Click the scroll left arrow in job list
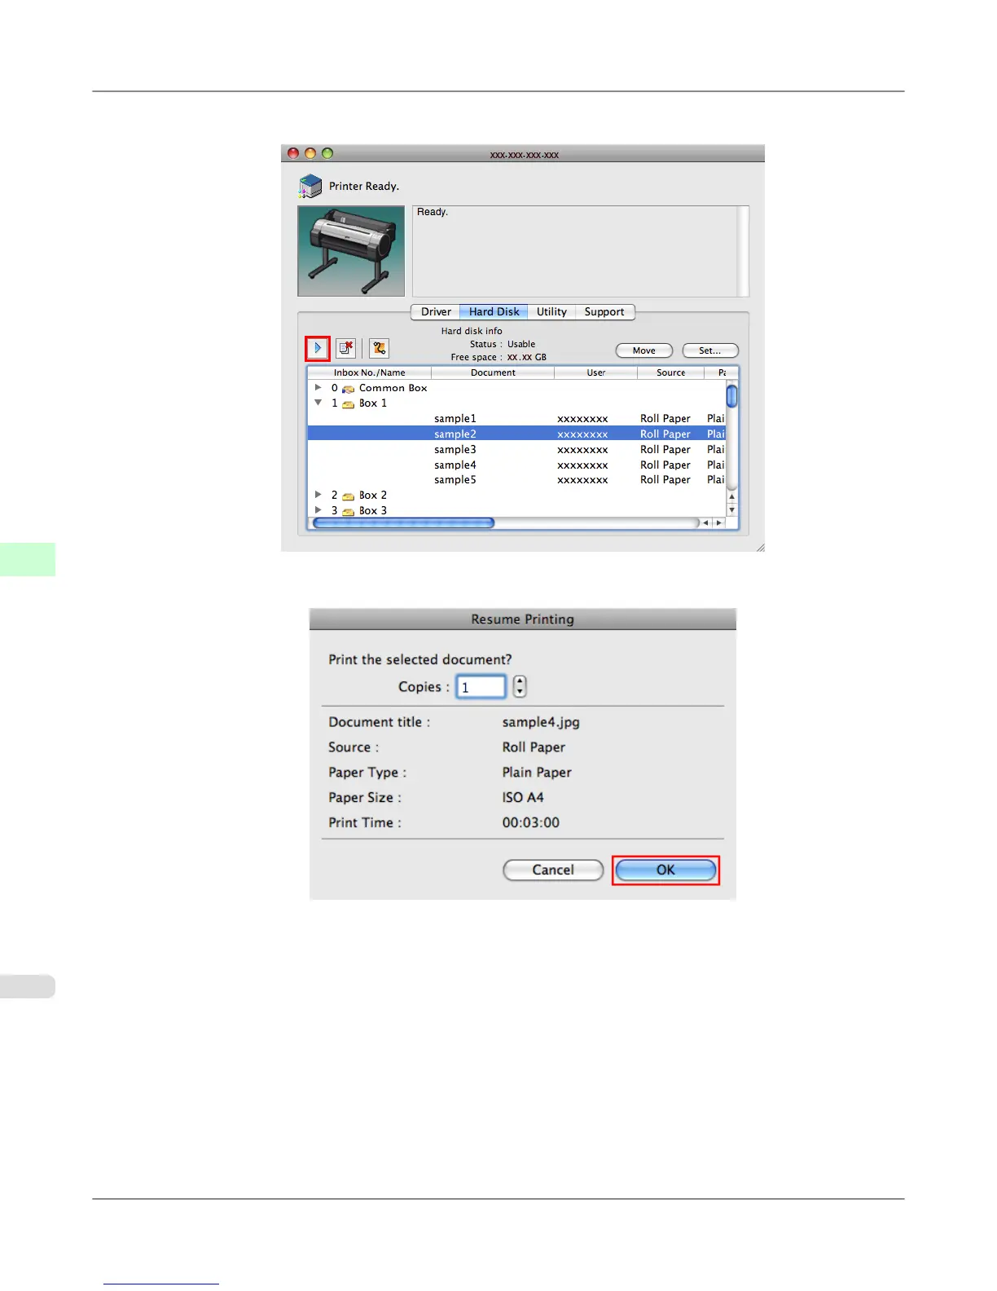The height and width of the screenshot is (1291, 997). [x=705, y=523]
